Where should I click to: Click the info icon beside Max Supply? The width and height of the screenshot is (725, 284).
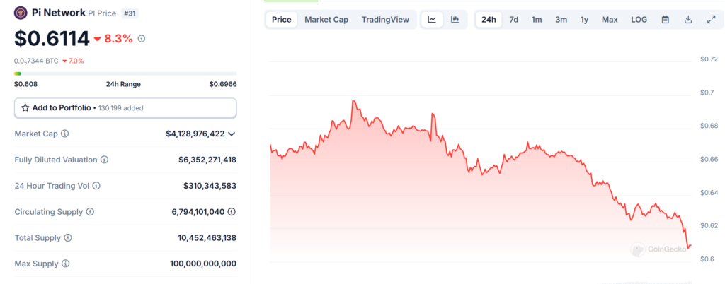tap(65, 264)
